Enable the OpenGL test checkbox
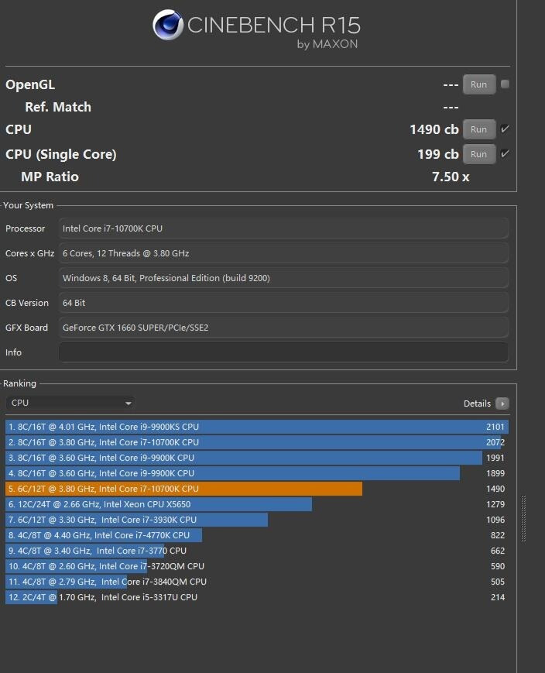This screenshot has height=673, width=545. tap(505, 84)
